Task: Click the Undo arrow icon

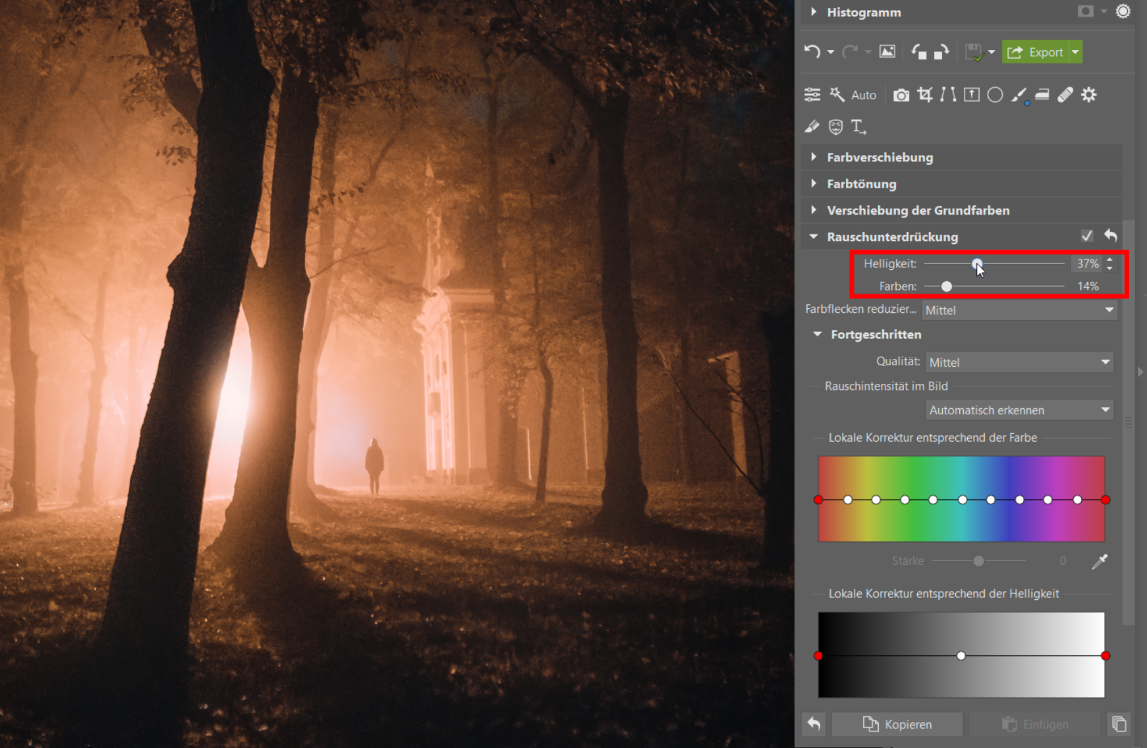Action: 812,52
